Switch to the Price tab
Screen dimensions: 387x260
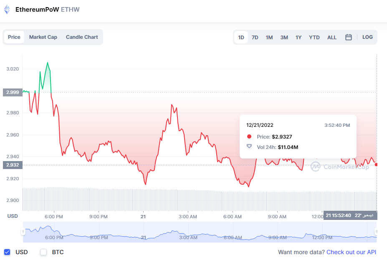click(x=14, y=37)
